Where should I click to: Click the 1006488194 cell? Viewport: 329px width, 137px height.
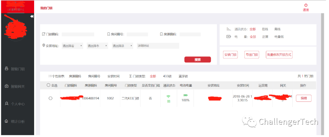(90, 98)
